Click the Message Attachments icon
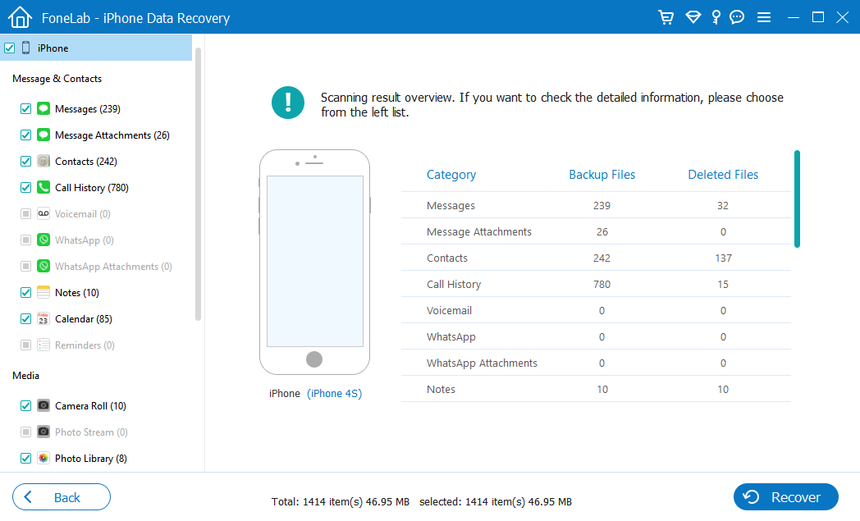Screen dimensions: 860x521 tap(43, 135)
